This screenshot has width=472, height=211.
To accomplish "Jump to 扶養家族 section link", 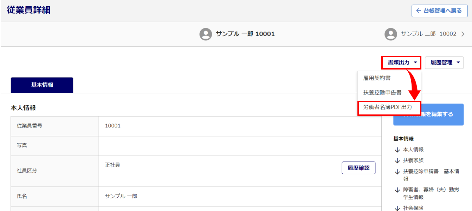I will coord(413,160).
